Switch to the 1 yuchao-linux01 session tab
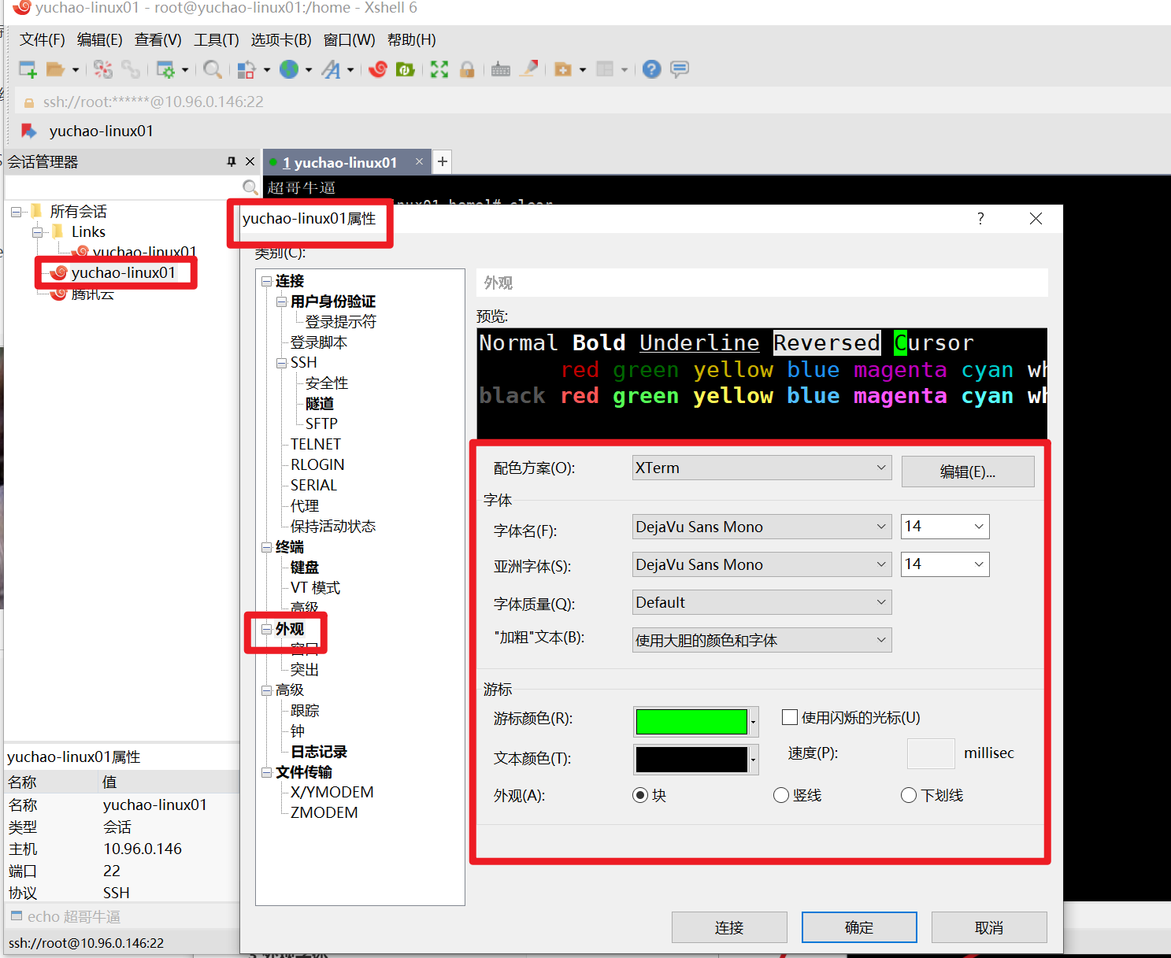Viewport: 1171px width, 958px height. [x=339, y=163]
